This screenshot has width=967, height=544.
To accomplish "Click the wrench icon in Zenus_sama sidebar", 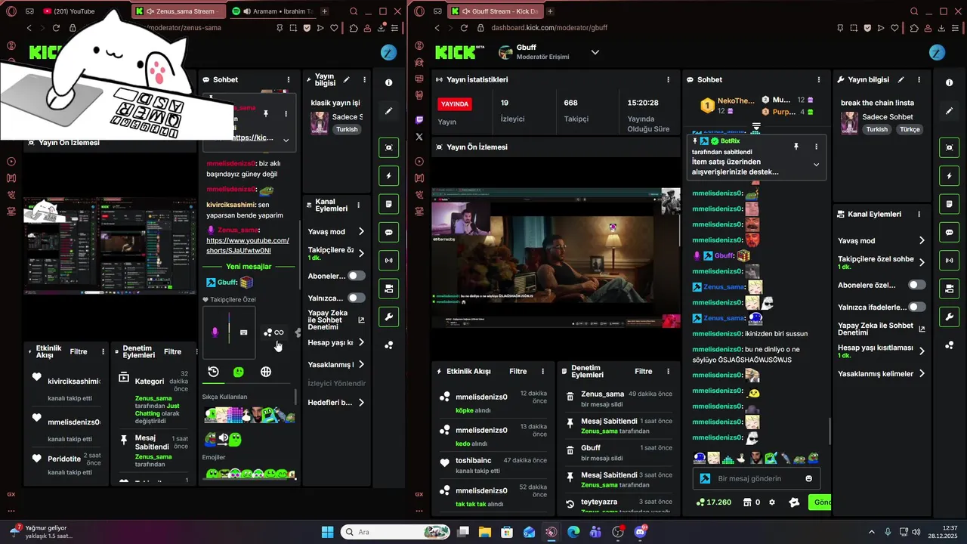I will [388, 317].
